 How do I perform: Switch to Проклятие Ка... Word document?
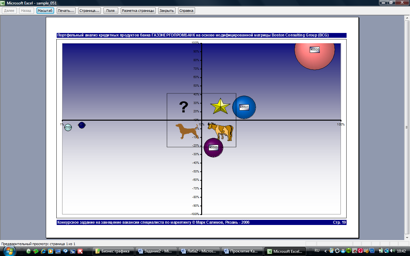point(242,251)
